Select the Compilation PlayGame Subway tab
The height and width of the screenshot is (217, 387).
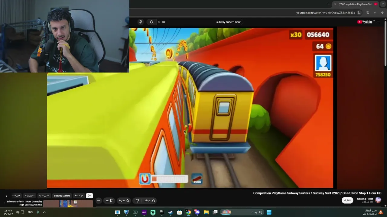356,4
